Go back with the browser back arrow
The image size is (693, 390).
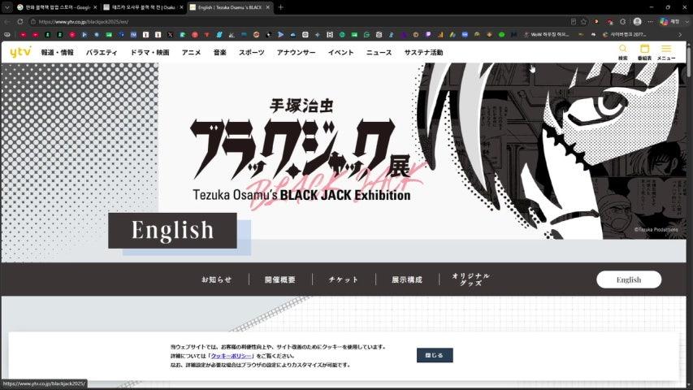click(7, 21)
